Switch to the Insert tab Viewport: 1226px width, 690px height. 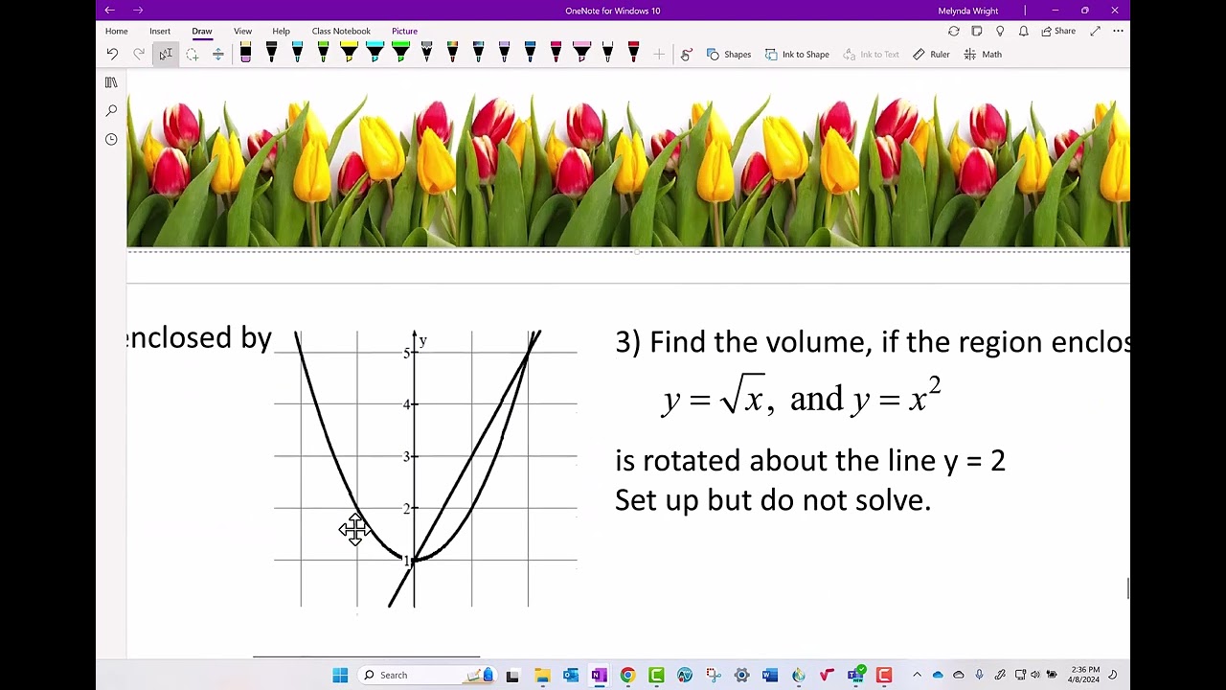coord(160,31)
